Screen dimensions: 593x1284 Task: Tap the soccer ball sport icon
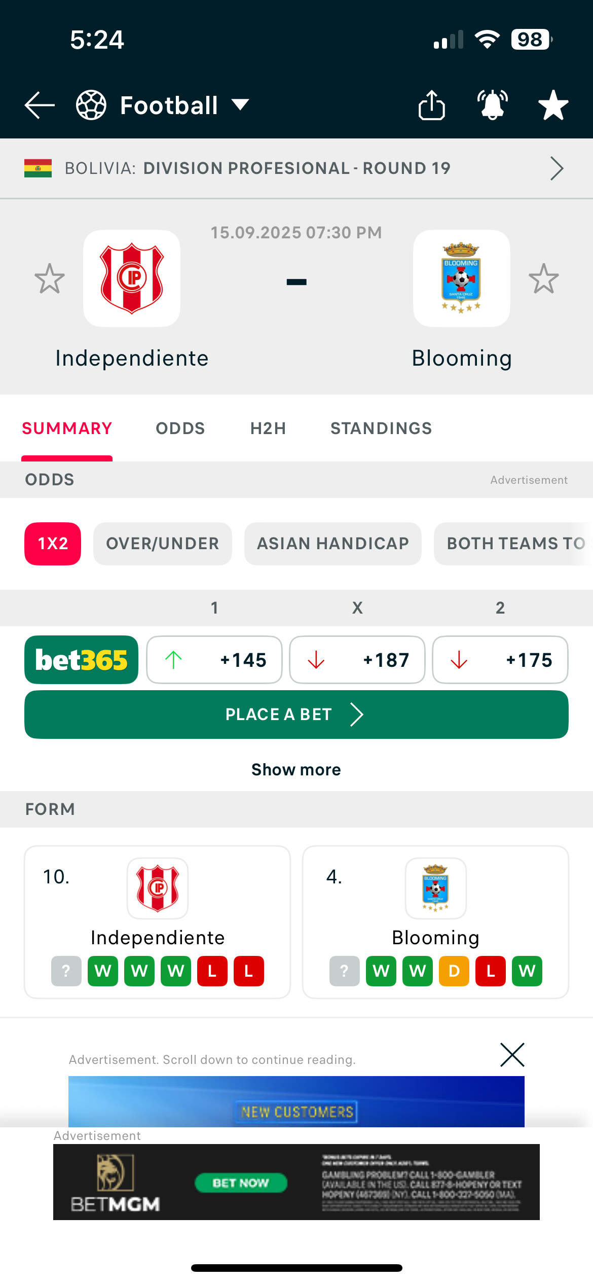(x=91, y=105)
